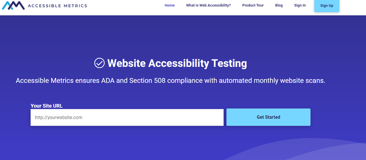The width and height of the screenshot is (366, 160).
Task: Open What is Web Accessibility? page
Action: tap(208, 5)
